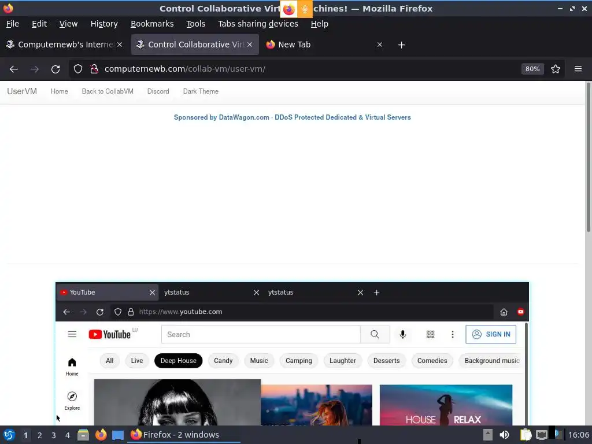Open the tracking protection shield in outer Firefox
The image size is (592, 444).
point(78,69)
